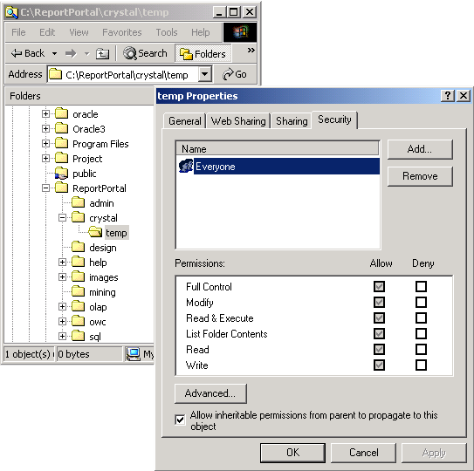Select the design folder in tree
Image resolution: width=474 pixels, height=471 pixels.
click(x=103, y=248)
